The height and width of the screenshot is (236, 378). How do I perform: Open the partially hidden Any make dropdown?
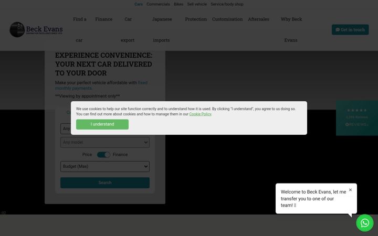click(x=66, y=129)
